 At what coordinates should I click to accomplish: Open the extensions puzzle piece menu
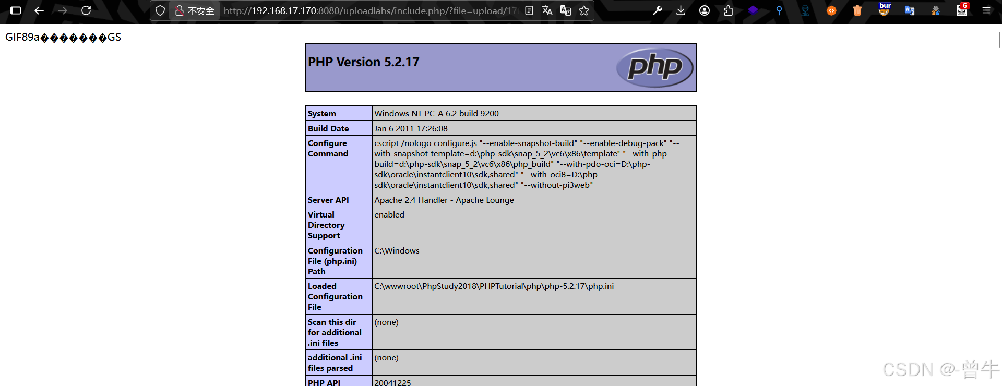tap(728, 10)
